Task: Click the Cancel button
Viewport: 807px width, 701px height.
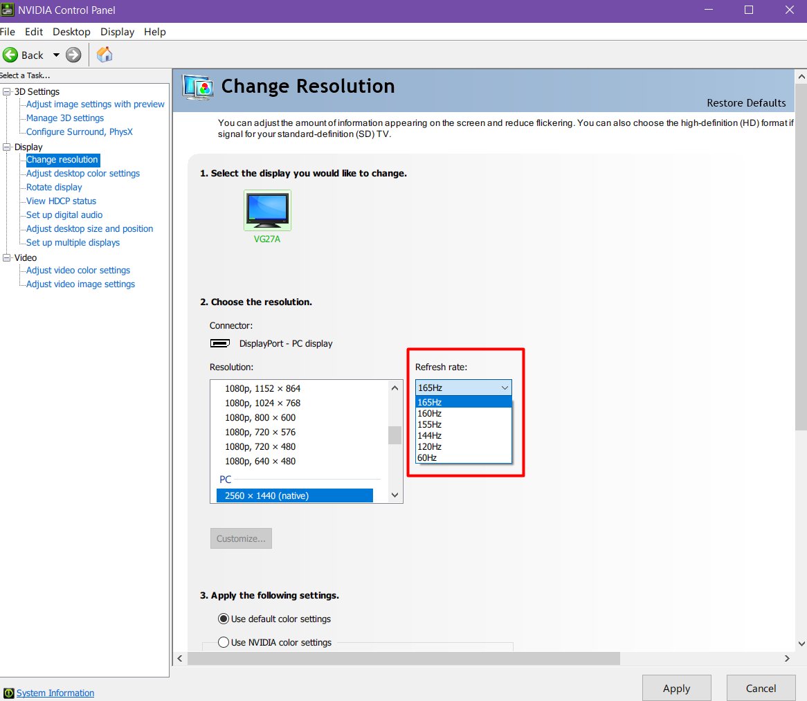Action: pyautogui.click(x=761, y=688)
